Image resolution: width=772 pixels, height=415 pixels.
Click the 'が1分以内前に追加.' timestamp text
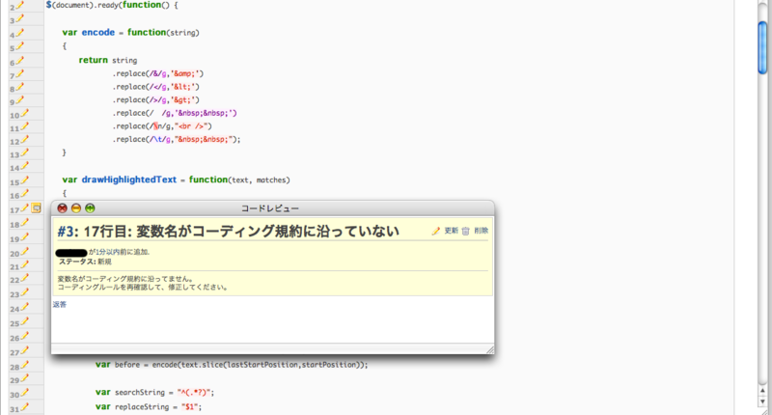[119, 252]
